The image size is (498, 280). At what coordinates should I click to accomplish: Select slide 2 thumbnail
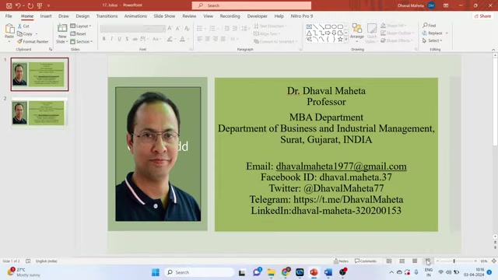point(40,113)
